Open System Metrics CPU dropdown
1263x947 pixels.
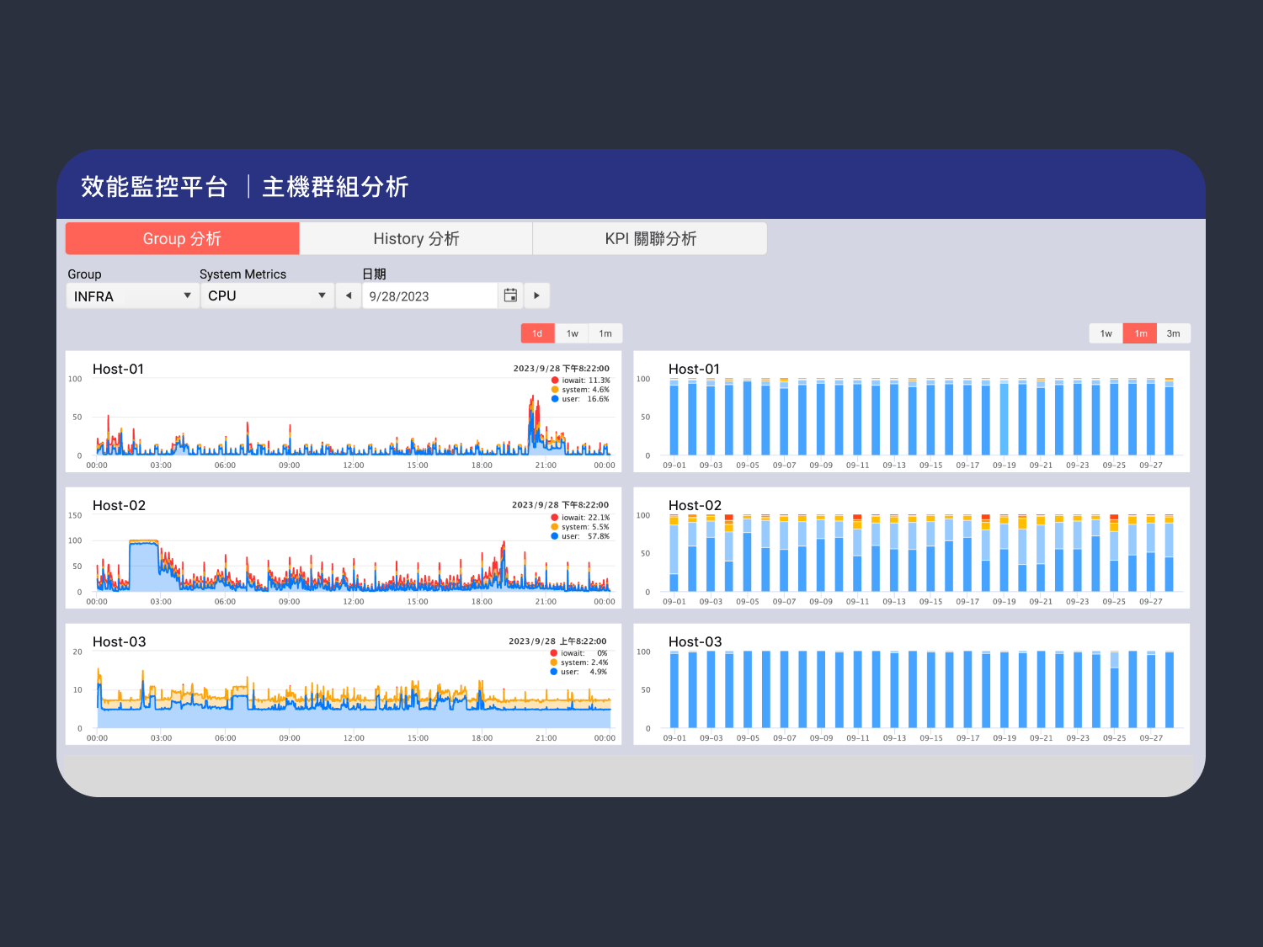pos(266,296)
